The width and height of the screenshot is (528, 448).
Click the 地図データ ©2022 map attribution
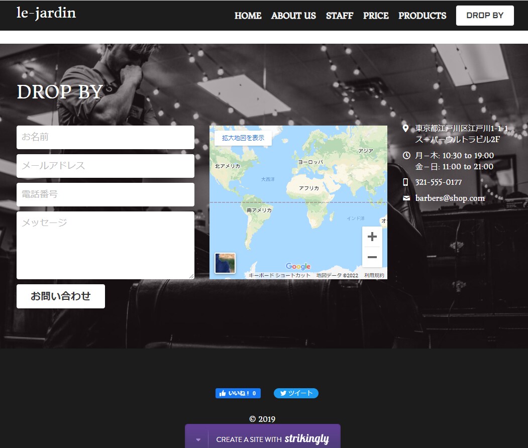[x=337, y=275]
